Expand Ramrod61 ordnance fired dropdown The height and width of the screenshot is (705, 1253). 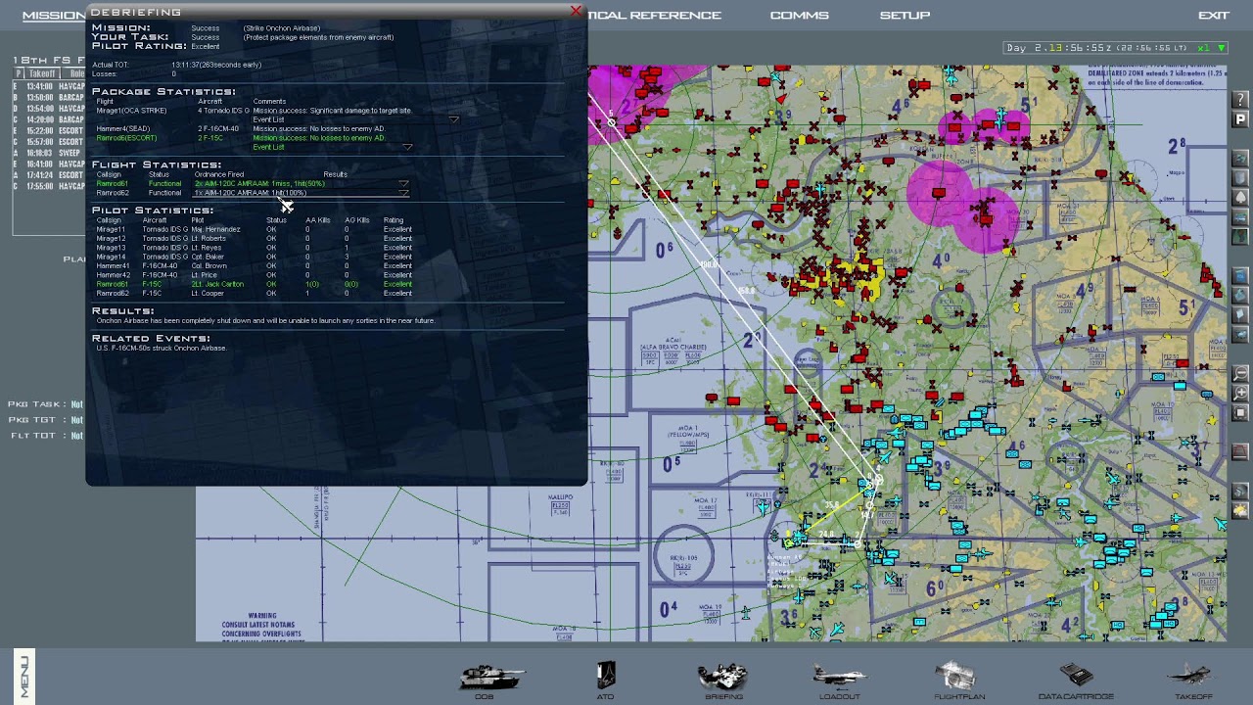[x=403, y=183]
